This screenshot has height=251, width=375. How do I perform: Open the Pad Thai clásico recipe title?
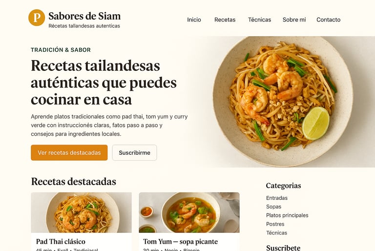click(61, 241)
